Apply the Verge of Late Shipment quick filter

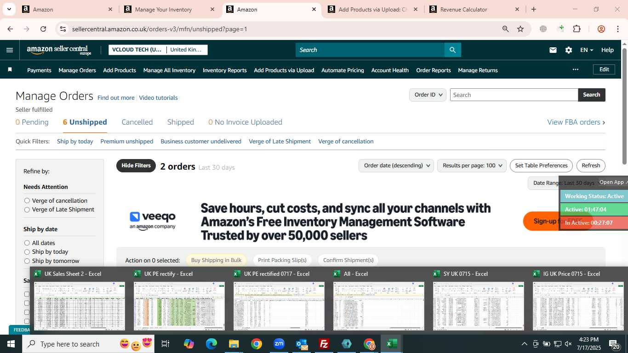click(280, 141)
